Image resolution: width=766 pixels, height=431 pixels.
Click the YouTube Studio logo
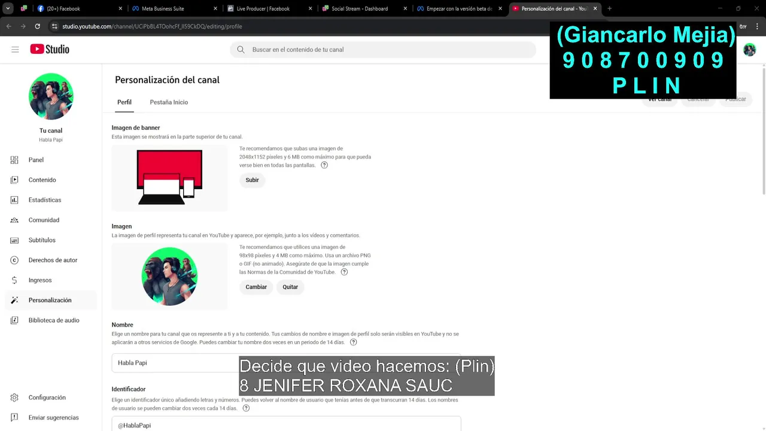coord(50,50)
